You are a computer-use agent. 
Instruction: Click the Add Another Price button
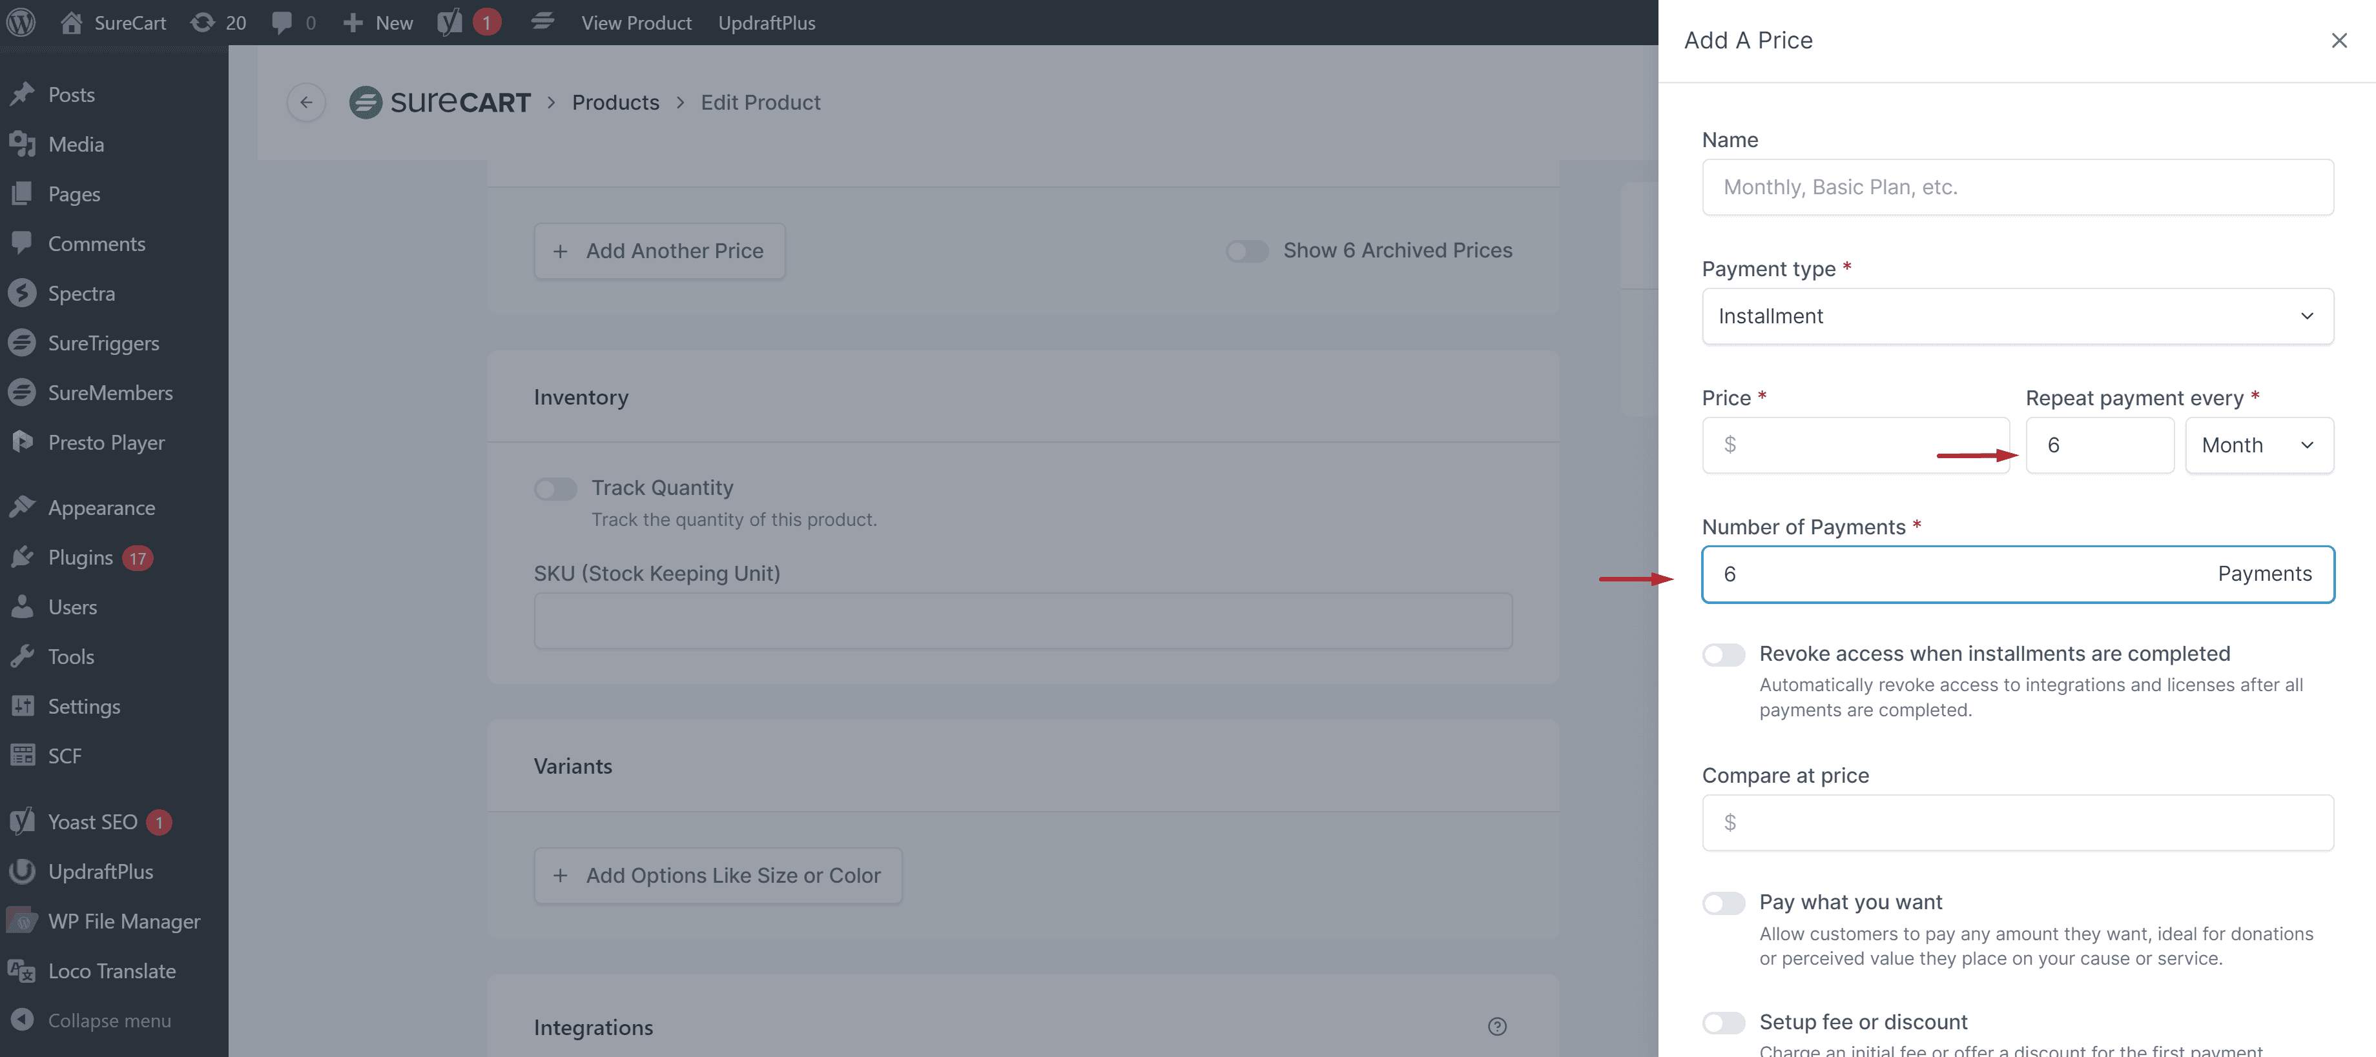coord(659,250)
